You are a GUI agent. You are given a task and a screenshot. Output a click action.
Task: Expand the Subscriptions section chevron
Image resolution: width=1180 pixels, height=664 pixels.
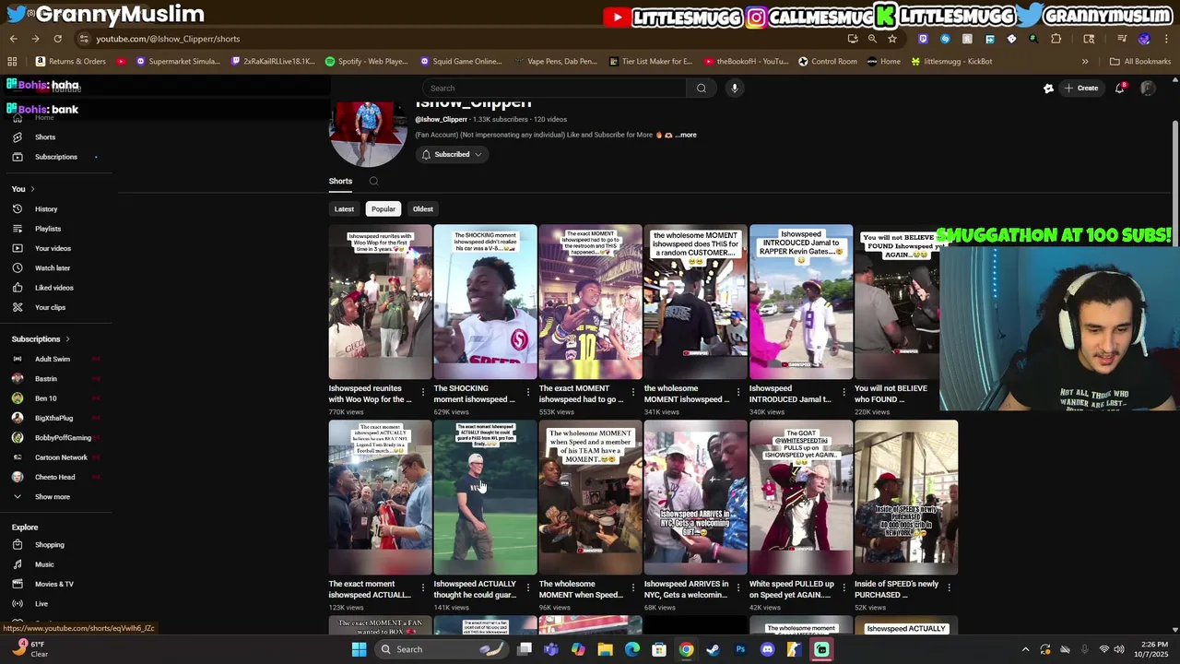(x=67, y=339)
